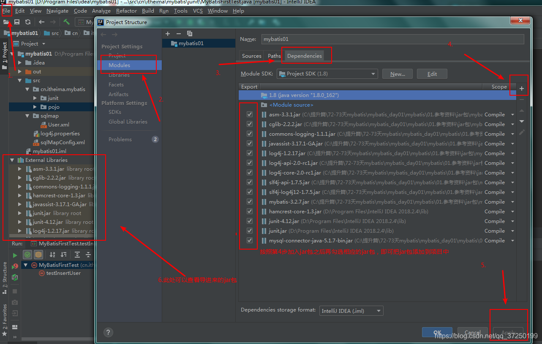
Task: Add a dependency with the plus button
Action: point(522,89)
